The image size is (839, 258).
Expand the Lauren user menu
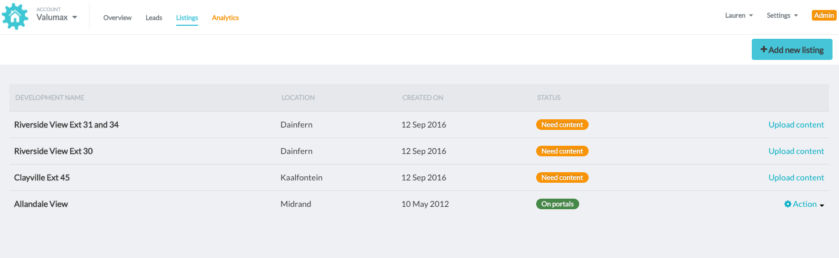[739, 16]
